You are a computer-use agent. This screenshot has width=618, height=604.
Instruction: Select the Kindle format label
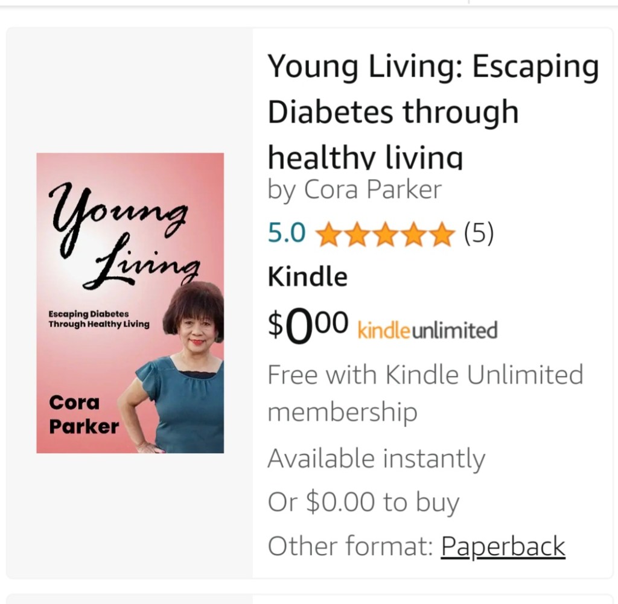click(x=307, y=277)
